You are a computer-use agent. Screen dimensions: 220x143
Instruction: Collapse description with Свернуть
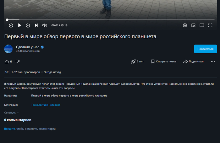click(11, 113)
